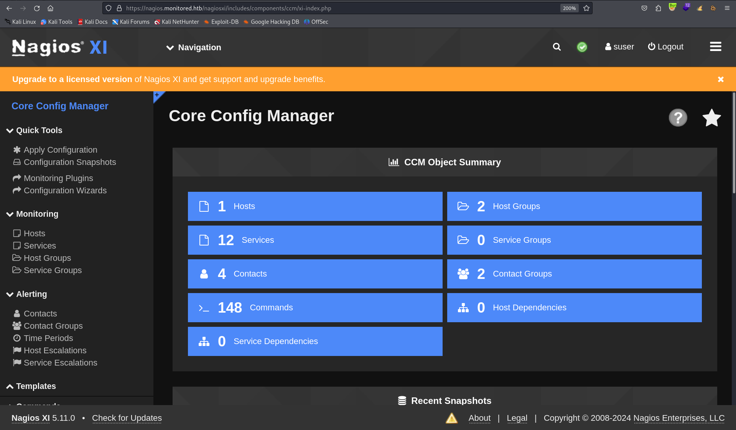Open Configuration Wizards link
This screenshot has height=430, width=736.
[x=60, y=191]
